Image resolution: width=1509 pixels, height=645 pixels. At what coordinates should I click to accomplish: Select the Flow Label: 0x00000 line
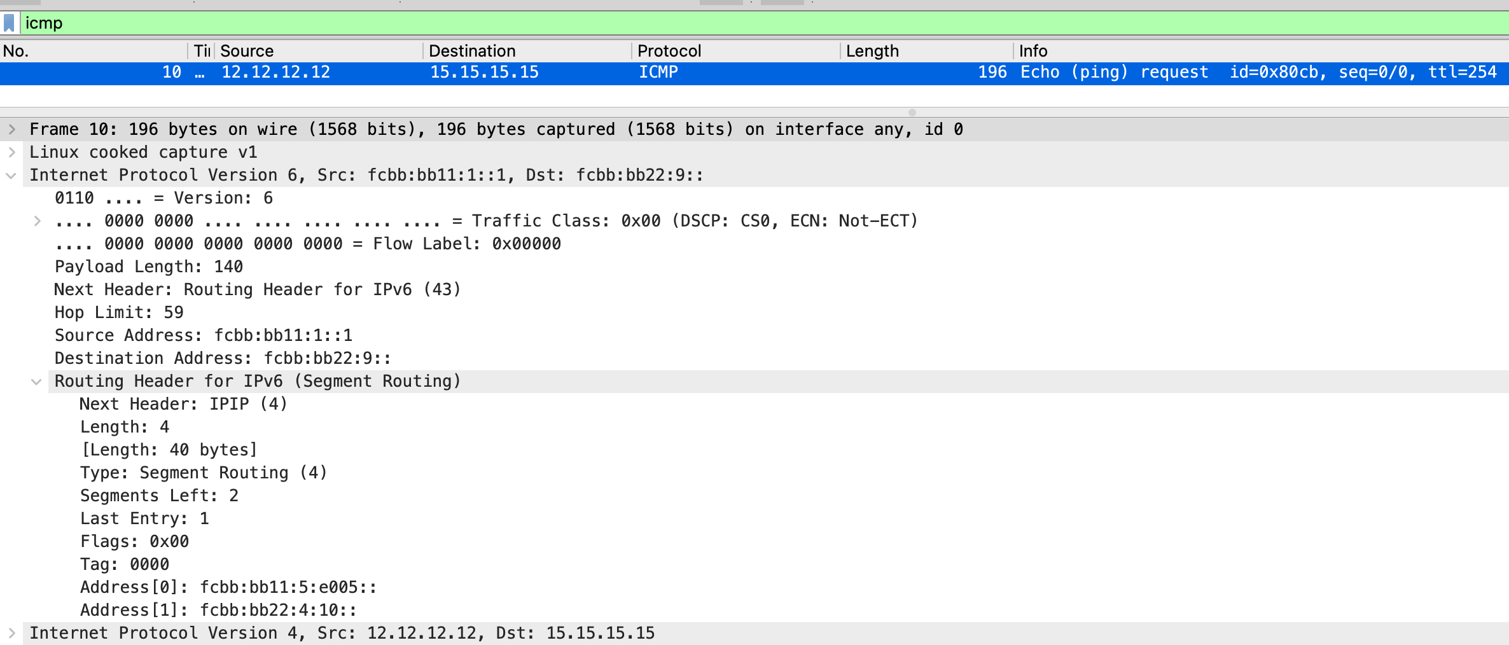point(308,244)
